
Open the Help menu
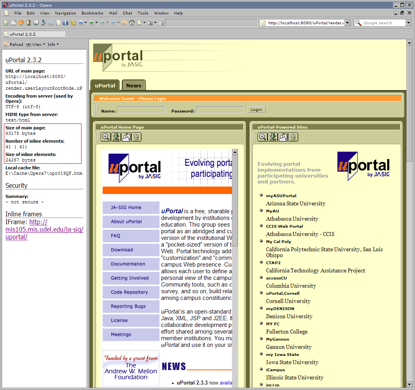coord(178,13)
